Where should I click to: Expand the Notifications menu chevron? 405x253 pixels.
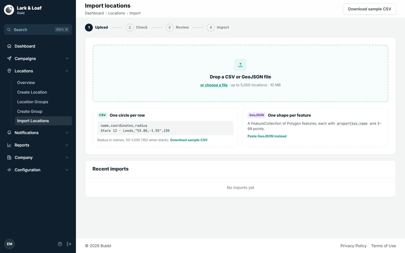(67, 133)
